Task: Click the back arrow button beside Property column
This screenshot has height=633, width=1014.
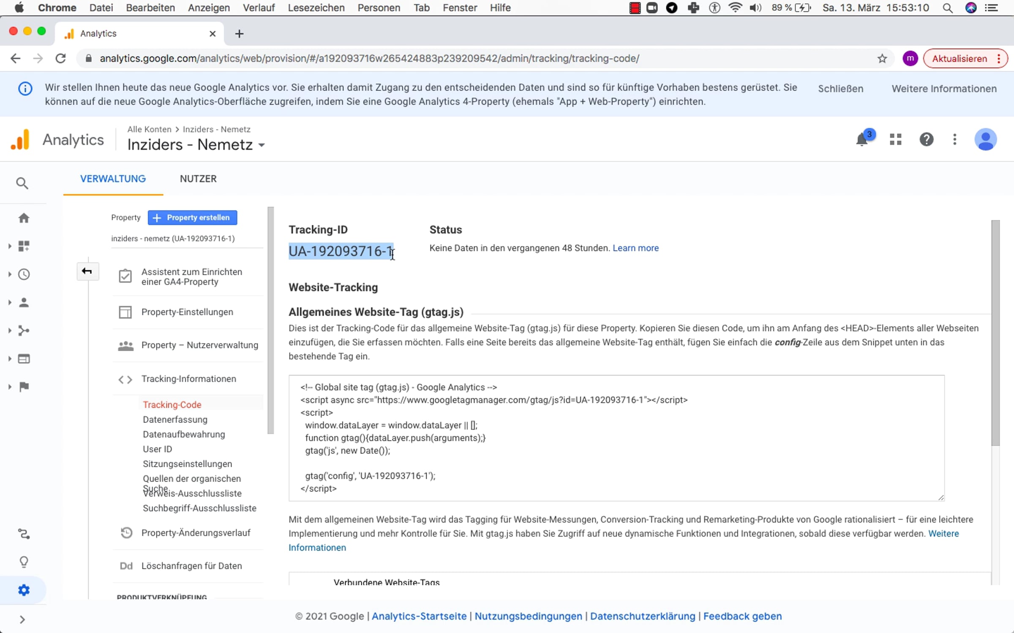Action: (87, 271)
